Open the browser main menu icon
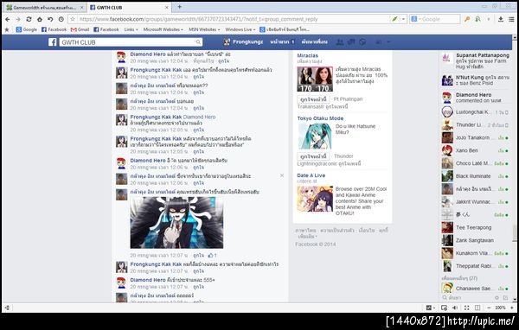This screenshot has height=330, width=519. [x=511, y=19]
